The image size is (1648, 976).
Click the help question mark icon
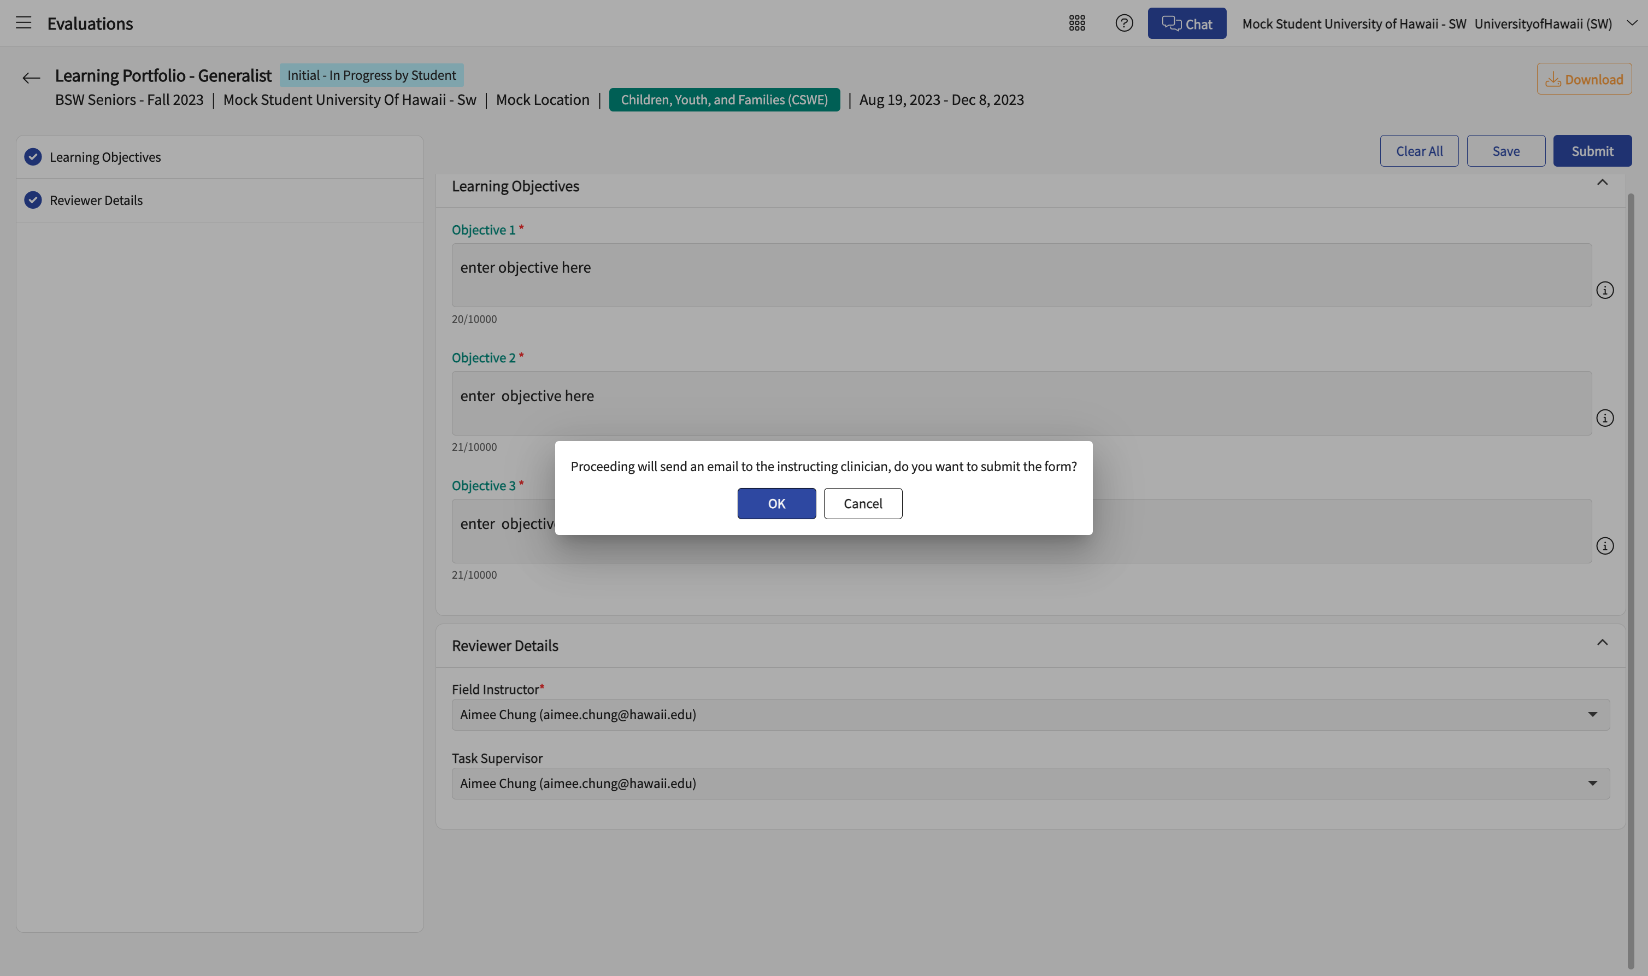pos(1125,23)
